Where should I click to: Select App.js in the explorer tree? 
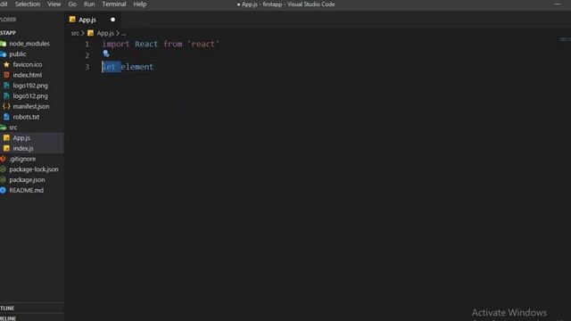click(x=21, y=138)
